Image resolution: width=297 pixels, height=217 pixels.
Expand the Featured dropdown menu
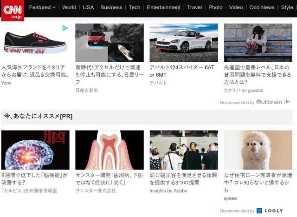42,7
